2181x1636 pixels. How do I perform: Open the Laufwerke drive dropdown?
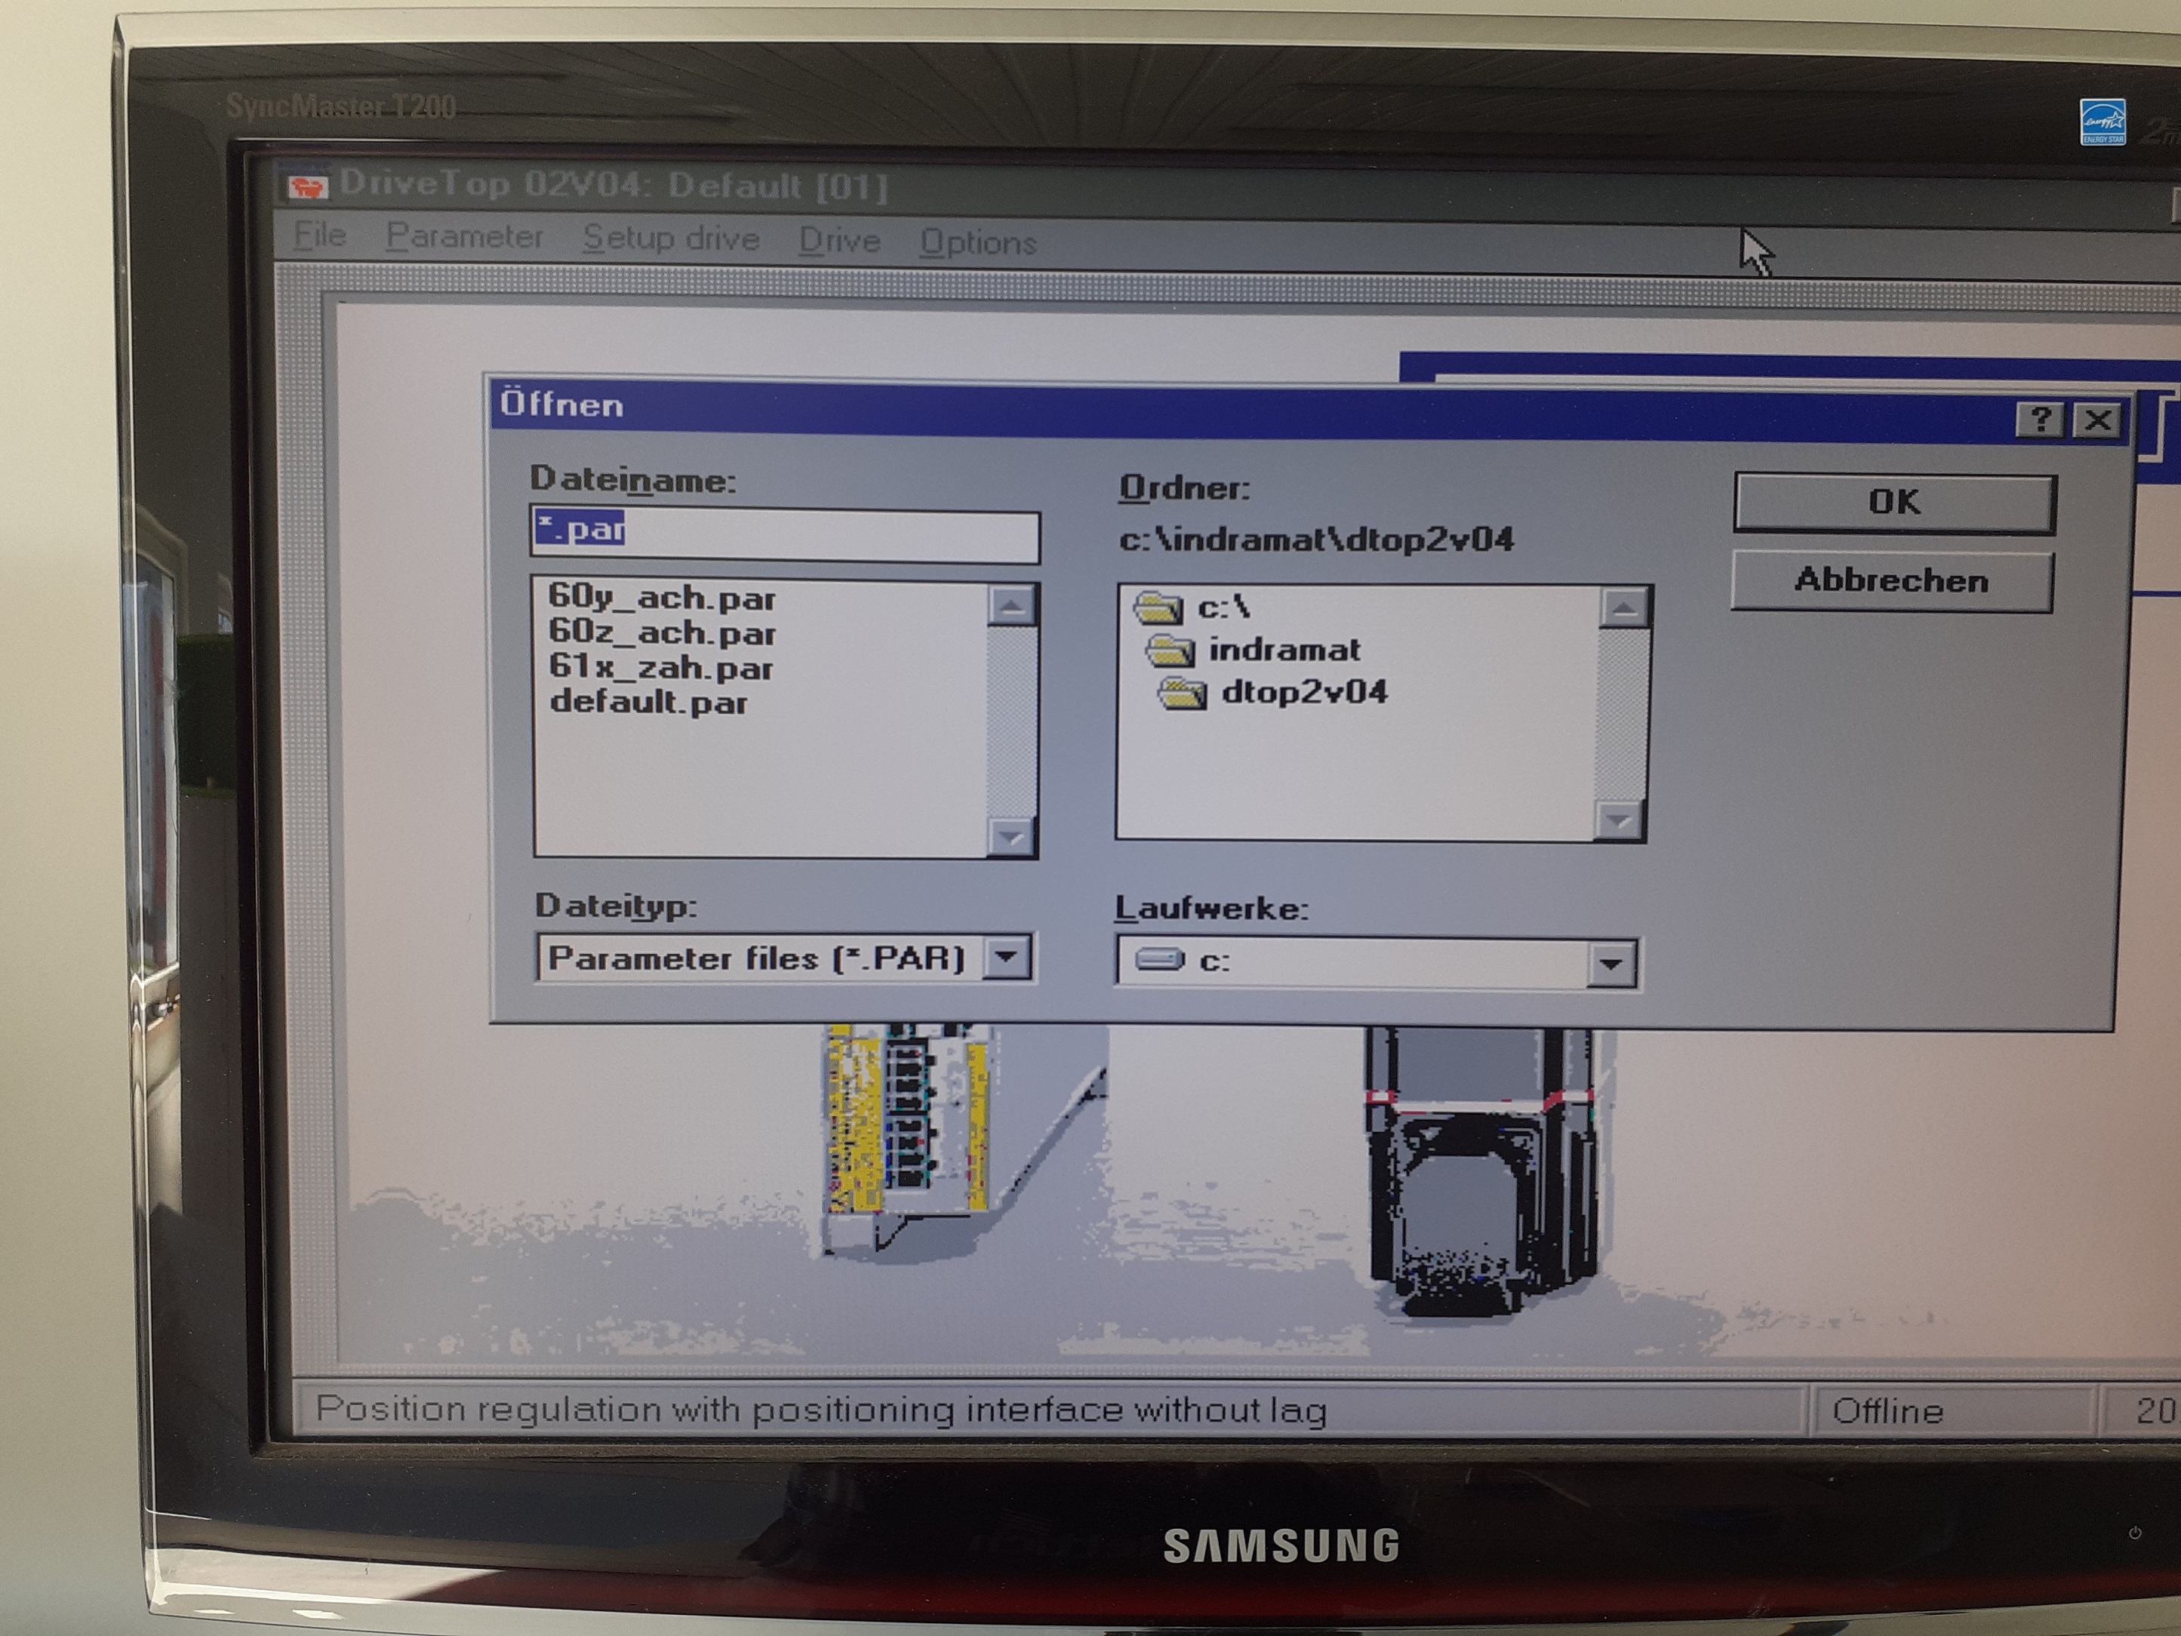tap(1610, 964)
